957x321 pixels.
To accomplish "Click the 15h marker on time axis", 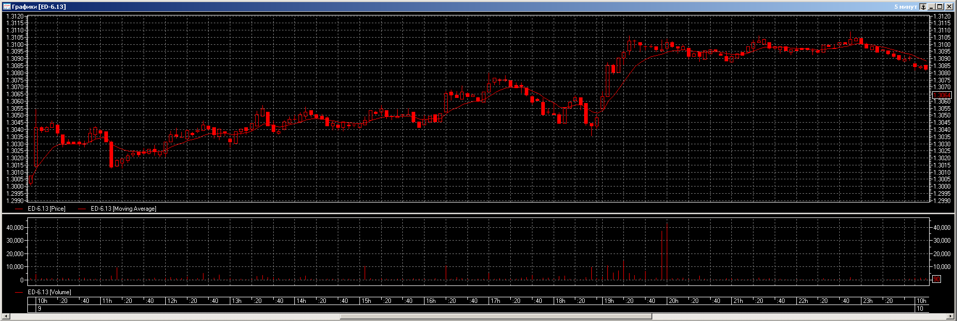I will pos(366,301).
